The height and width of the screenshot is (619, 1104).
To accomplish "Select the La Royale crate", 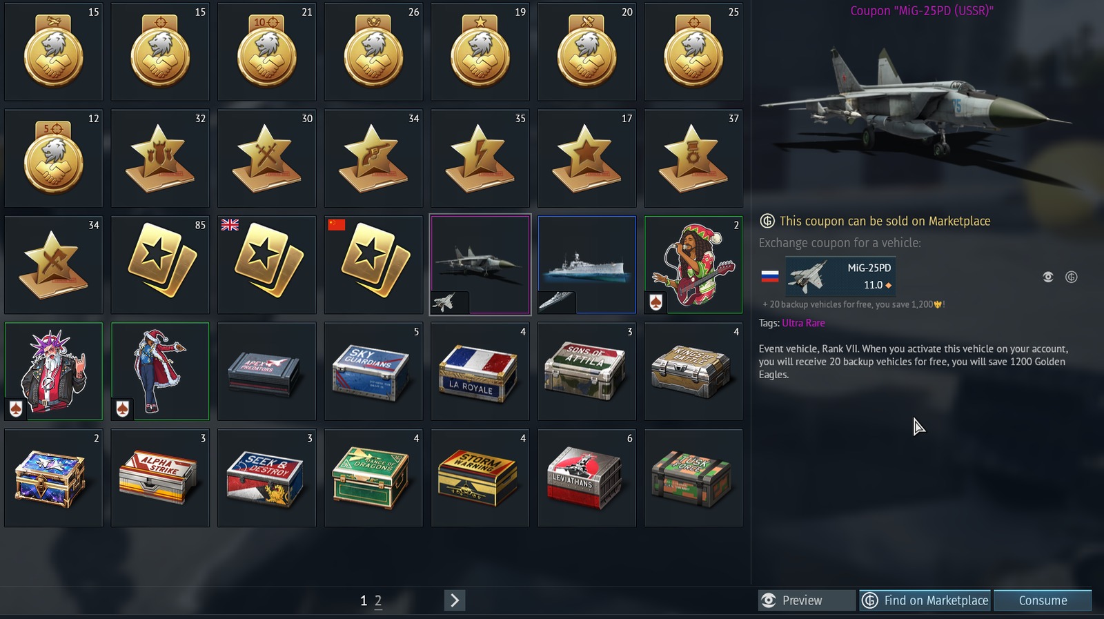I will pyautogui.click(x=480, y=371).
